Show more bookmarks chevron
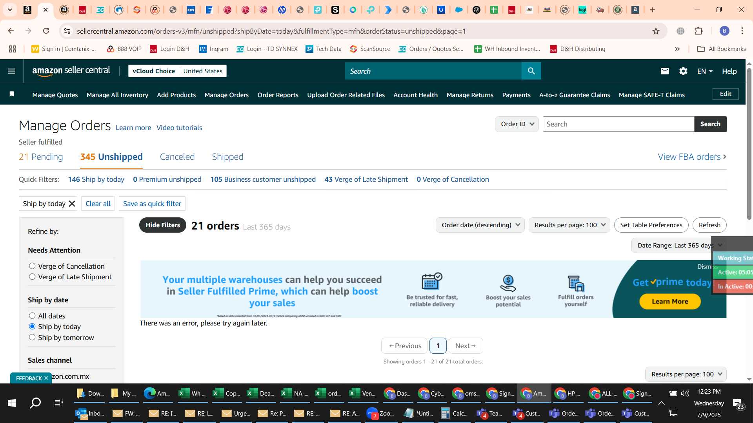Viewport: 753px width, 423px height. [x=677, y=49]
